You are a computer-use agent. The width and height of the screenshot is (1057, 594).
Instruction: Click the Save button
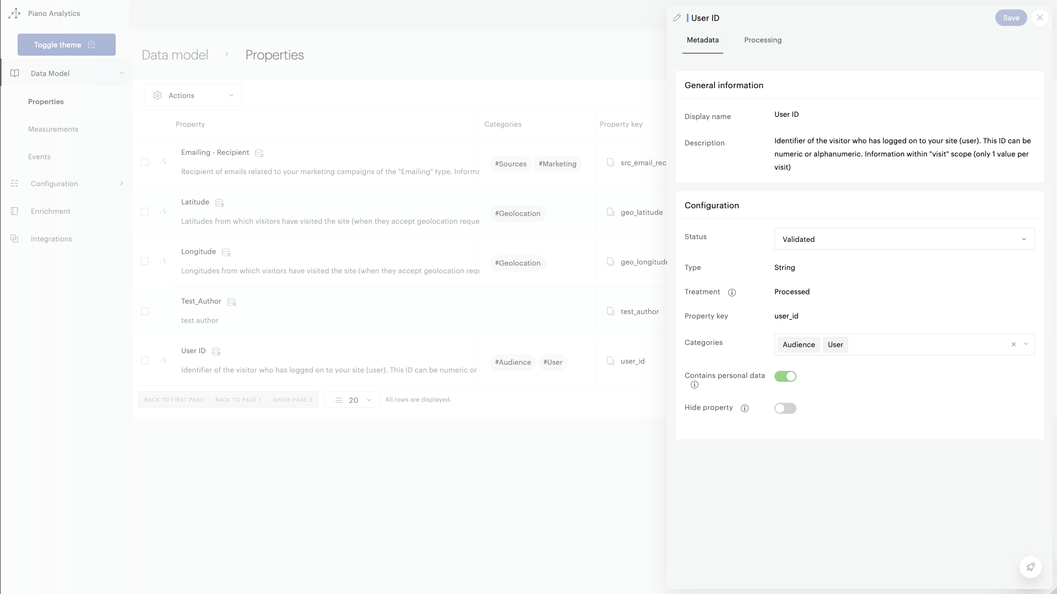(1011, 18)
